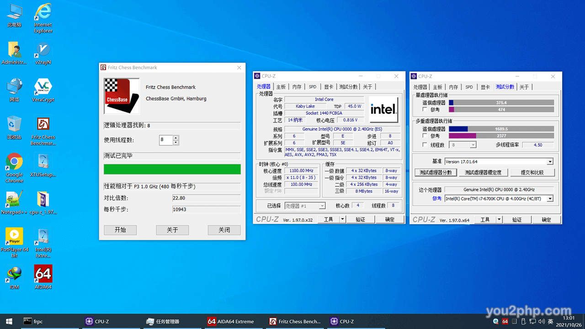Open the Windows Start menu
The width and height of the screenshot is (585, 329).
(x=9, y=321)
